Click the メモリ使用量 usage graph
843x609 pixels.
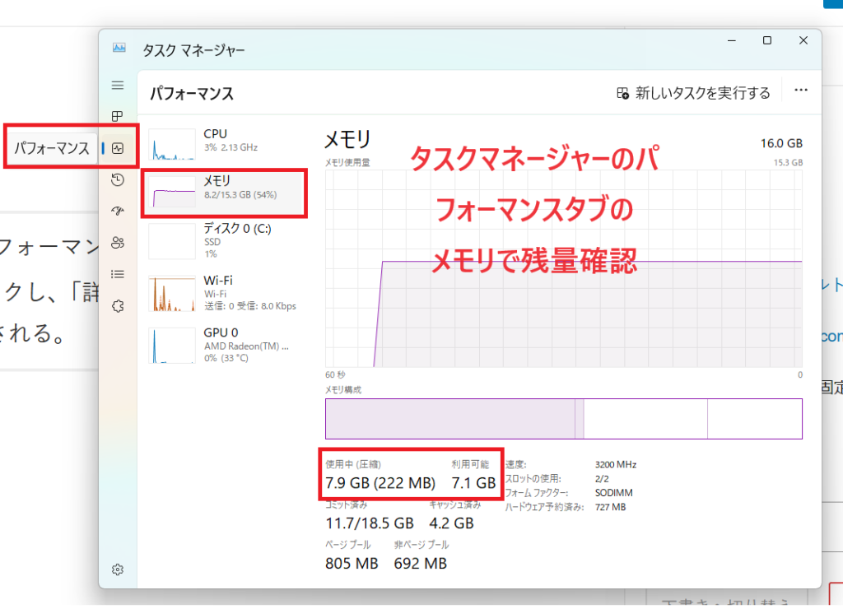563,267
